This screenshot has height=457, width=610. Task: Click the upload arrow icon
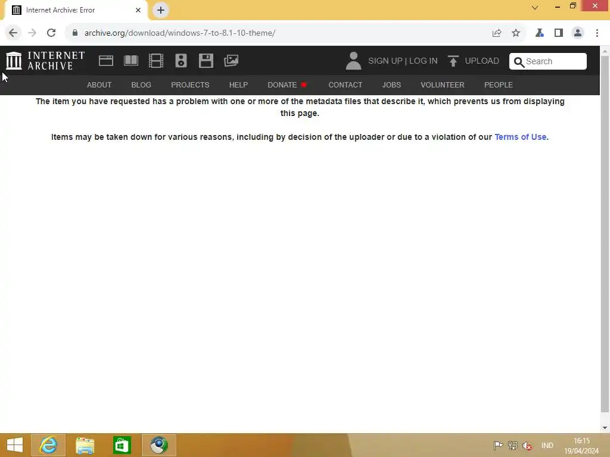453,61
